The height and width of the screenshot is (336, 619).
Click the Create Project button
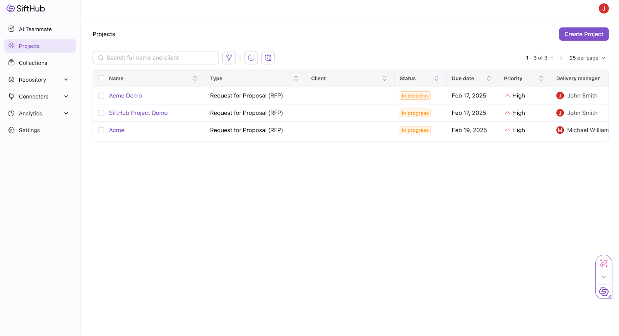tap(583, 34)
